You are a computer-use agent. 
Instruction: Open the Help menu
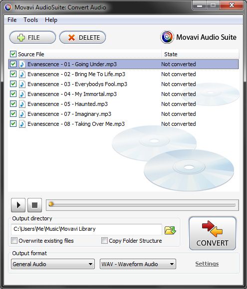click(51, 20)
